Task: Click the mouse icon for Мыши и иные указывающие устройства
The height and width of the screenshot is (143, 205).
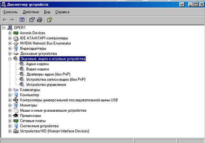Action: coord(16,110)
